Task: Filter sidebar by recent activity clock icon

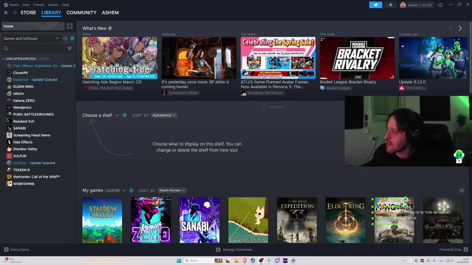Action: click(65, 38)
